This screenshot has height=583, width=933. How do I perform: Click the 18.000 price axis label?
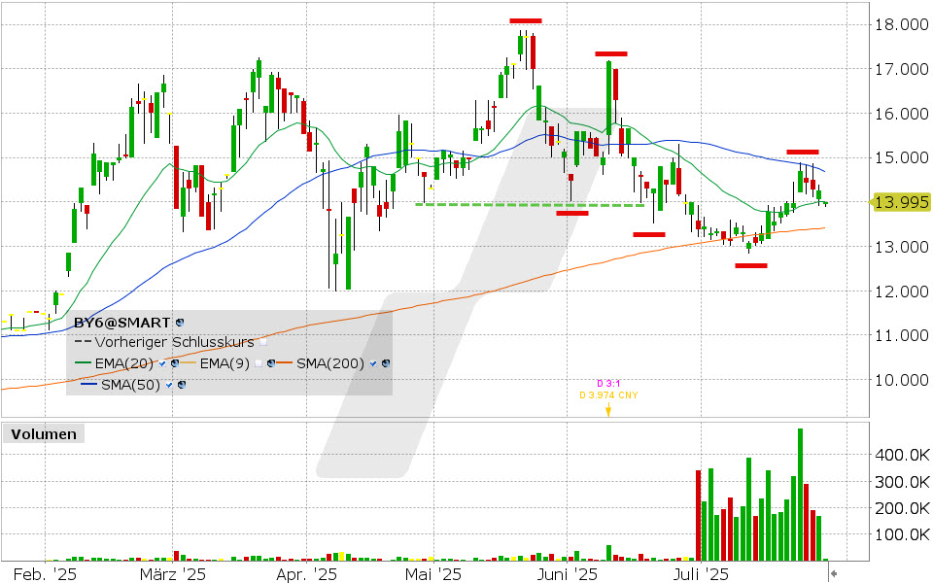(x=902, y=24)
